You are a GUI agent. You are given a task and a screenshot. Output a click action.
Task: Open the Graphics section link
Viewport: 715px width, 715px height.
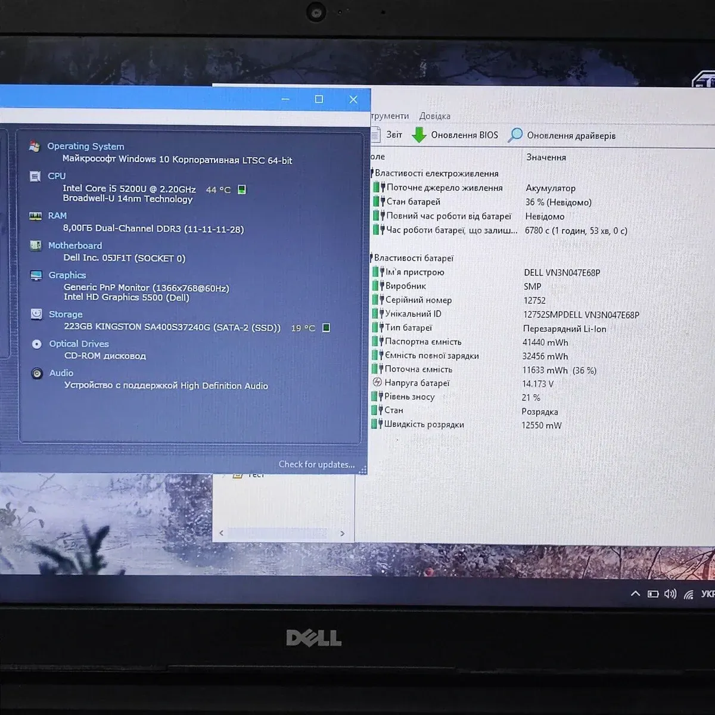pyautogui.click(x=67, y=275)
